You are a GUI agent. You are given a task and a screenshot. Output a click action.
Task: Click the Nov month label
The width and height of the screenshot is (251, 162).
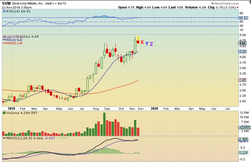pyautogui.click(x=132, y=109)
